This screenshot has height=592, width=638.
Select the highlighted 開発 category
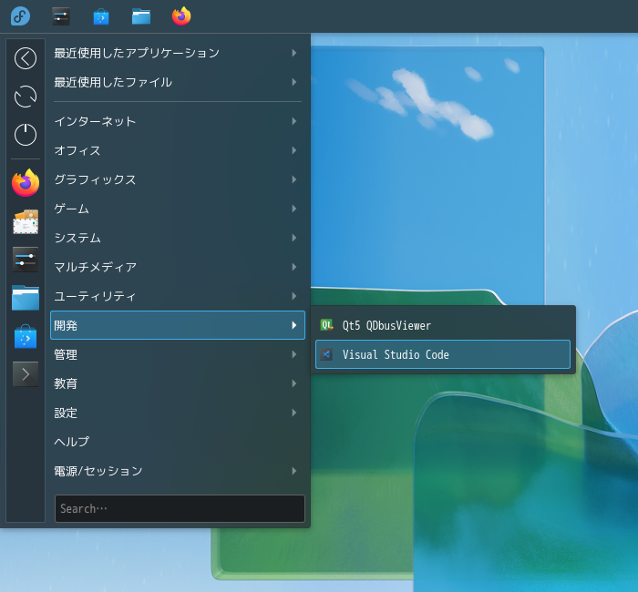(x=178, y=325)
